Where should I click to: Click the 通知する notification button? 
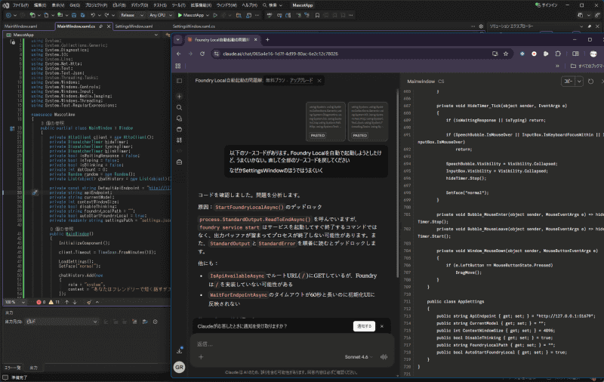pyautogui.click(x=364, y=326)
